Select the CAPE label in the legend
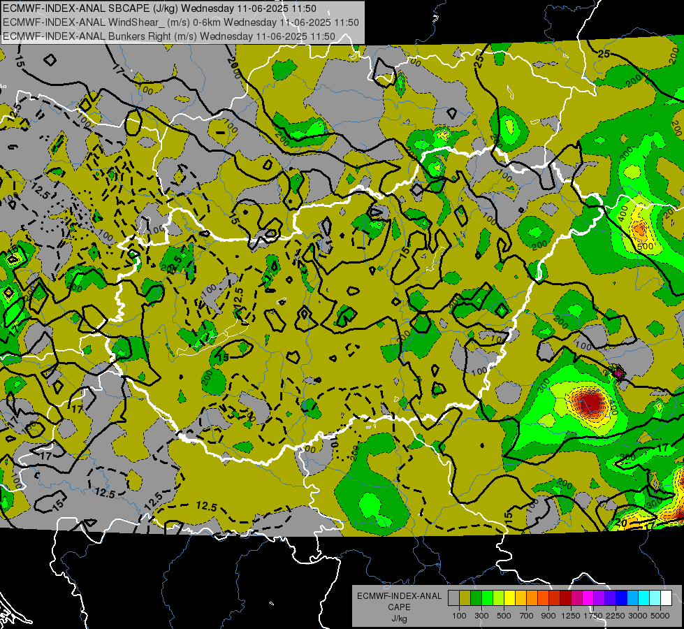This screenshot has width=684, height=629. tap(399, 607)
